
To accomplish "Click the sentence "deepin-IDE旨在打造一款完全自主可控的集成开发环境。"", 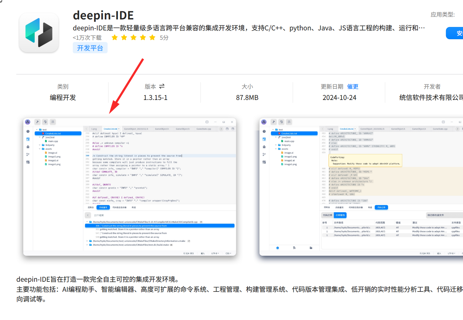I will 98,279.
